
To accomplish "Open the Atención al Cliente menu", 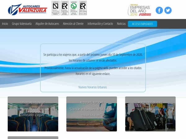I will [x=73, y=24].
